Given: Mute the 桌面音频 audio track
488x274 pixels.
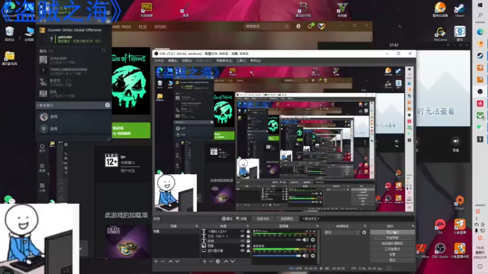Looking at the screenshot, I should (x=306, y=256).
